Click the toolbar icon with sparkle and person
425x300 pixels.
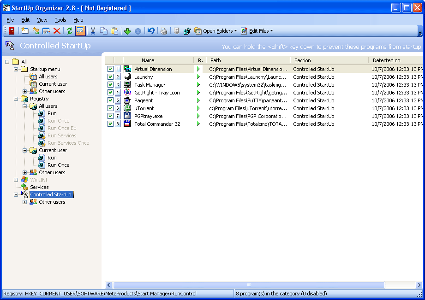(x=36, y=31)
